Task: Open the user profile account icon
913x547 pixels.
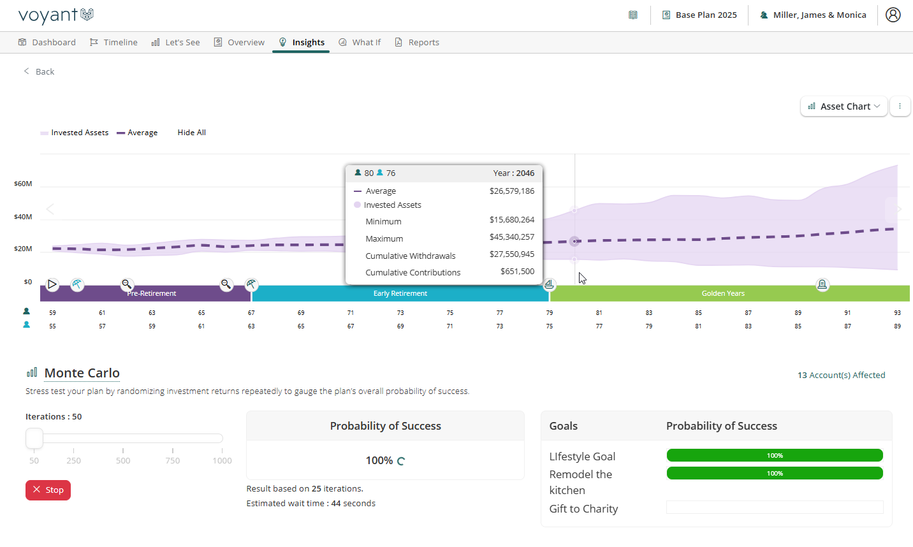Action: point(893,15)
